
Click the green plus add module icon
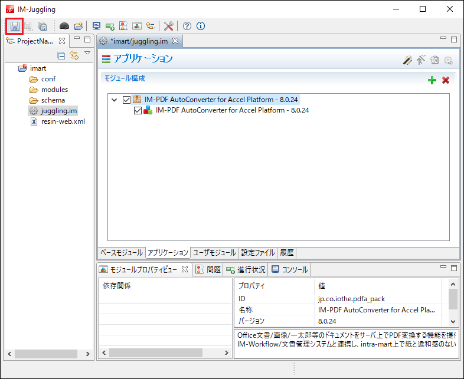click(432, 80)
